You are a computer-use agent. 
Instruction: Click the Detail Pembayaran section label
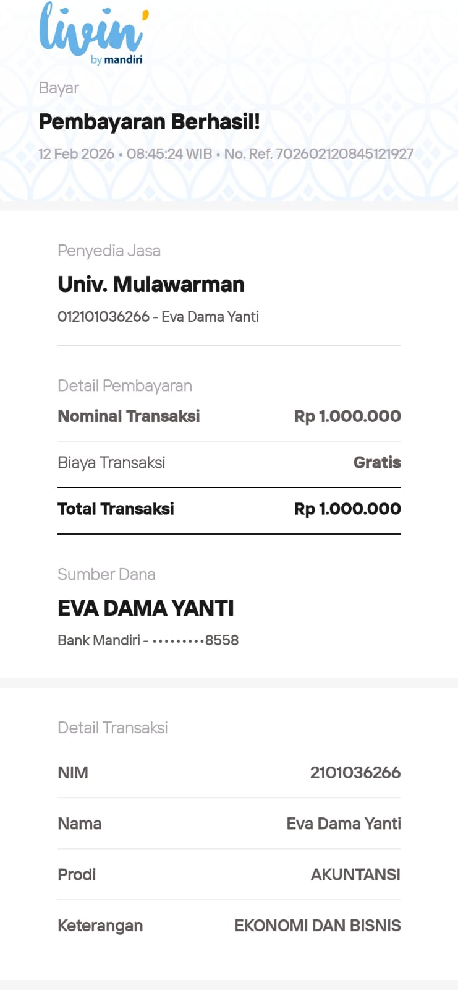click(124, 386)
